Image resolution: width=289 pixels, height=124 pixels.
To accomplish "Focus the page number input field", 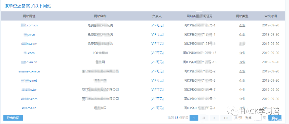I will [x=258, y=118].
